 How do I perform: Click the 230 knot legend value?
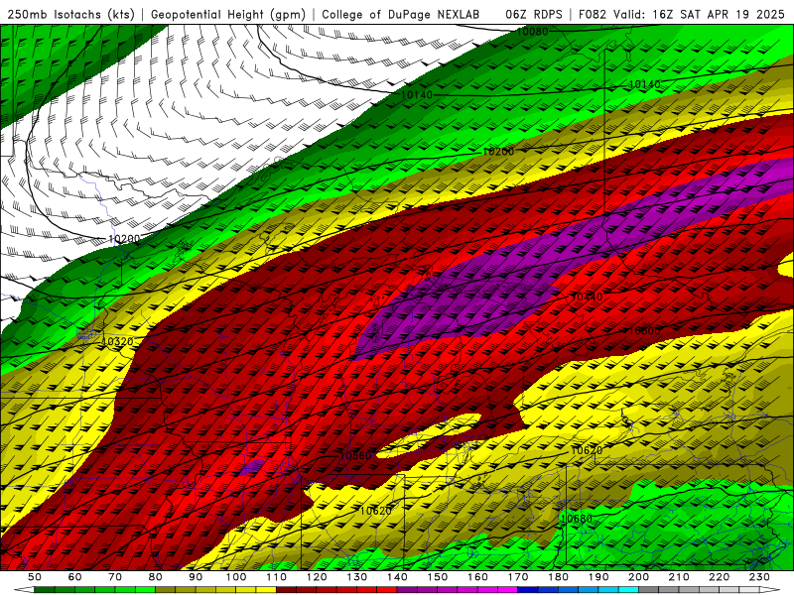point(759,577)
